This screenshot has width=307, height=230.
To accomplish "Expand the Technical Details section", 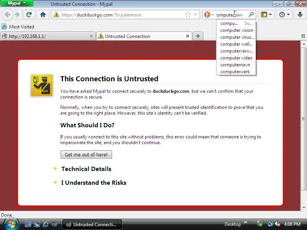I will [86, 169].
